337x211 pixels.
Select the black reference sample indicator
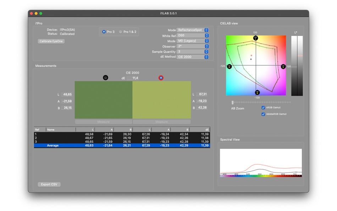coord(105,77)
